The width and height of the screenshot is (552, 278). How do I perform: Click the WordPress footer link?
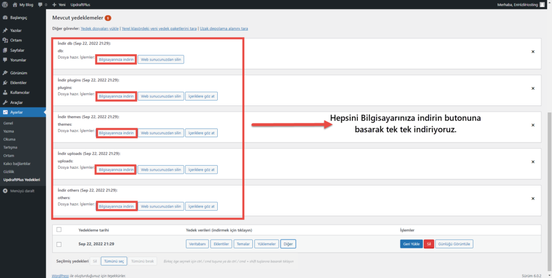click(60, 276)
